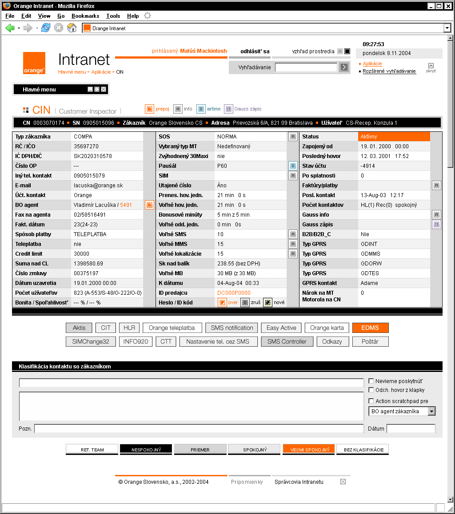Click the Orange teleplatba button

(172, 328)
